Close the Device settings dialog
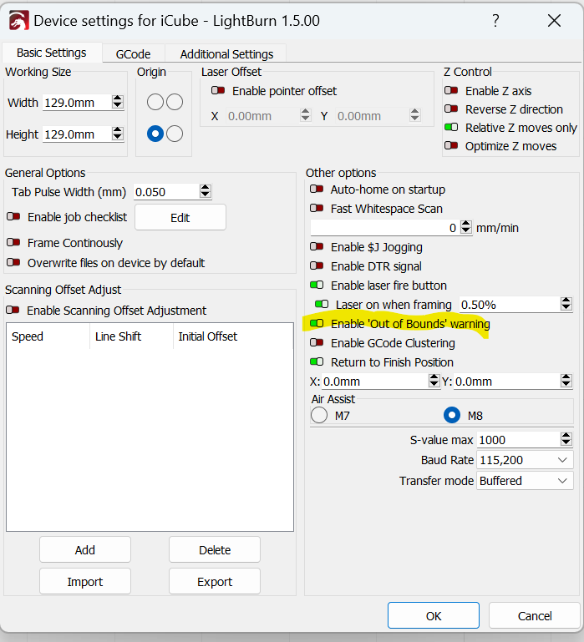This screenshot has width=584, height=642. [554, 20]
